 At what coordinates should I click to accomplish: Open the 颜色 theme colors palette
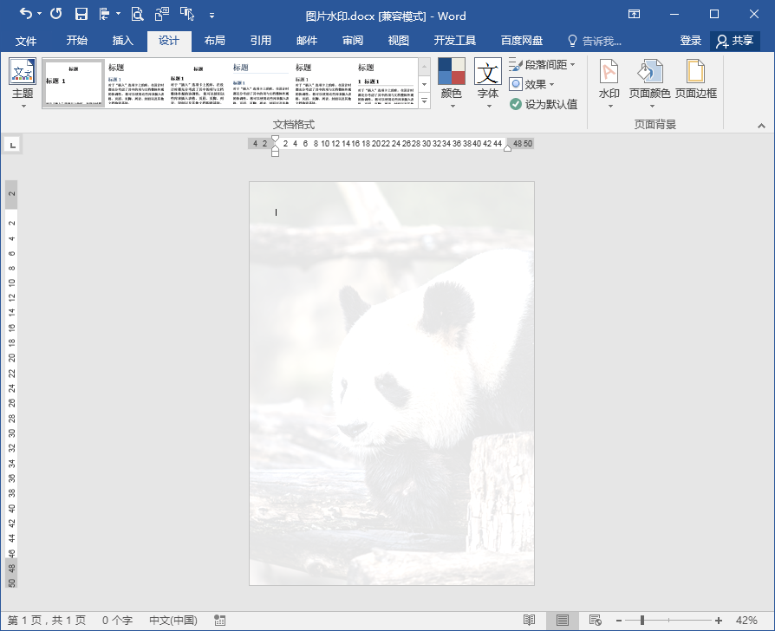pyautogui.click(x=452, y=83)
